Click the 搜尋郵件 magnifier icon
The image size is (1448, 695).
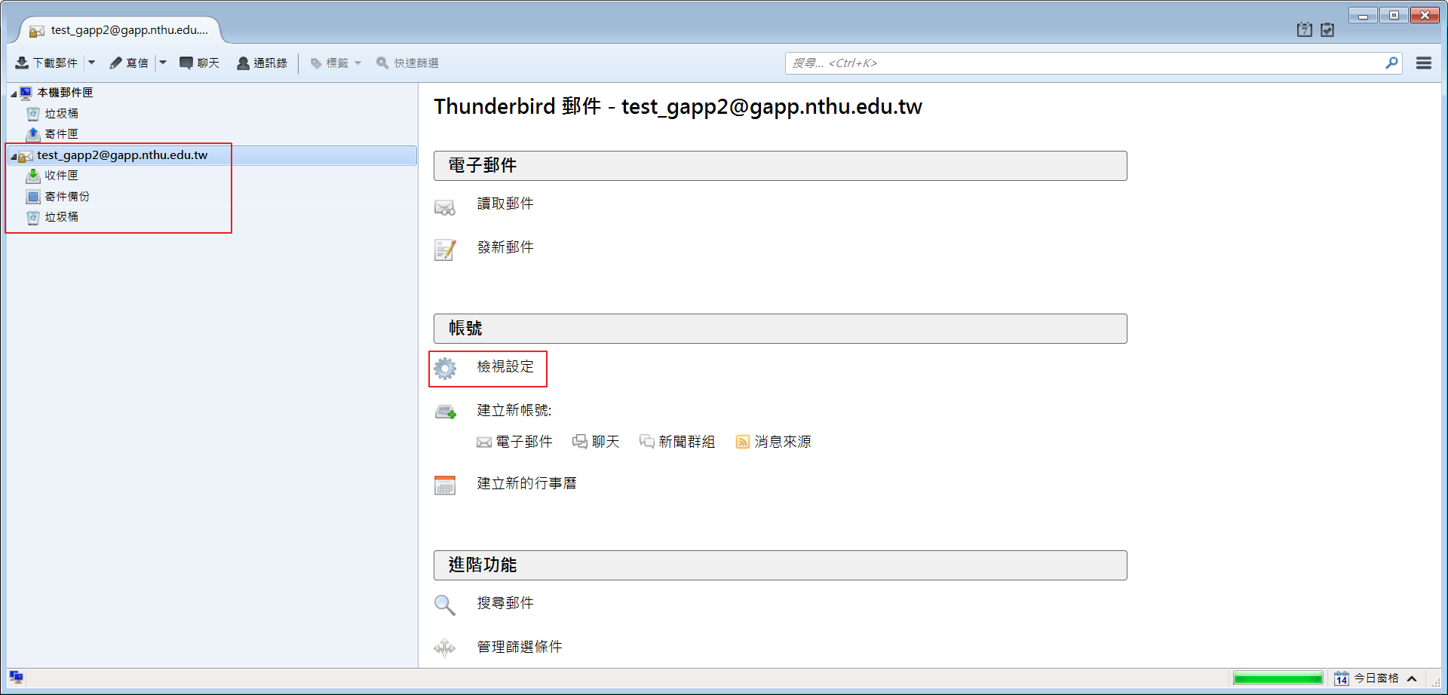coord(445,605)
